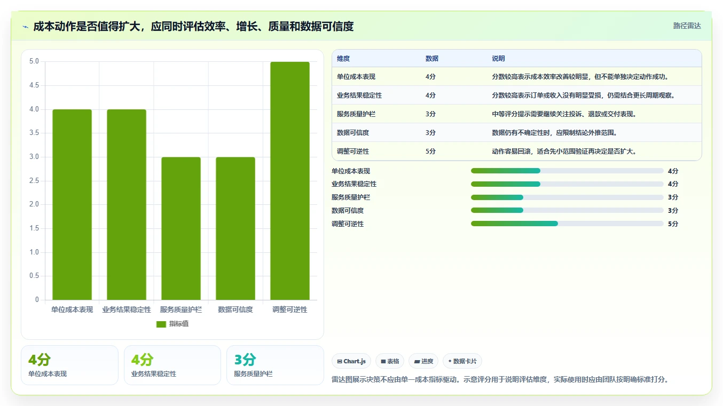Image resolution: width=723 pixels, height=406 pixels.
Task: Click the description starting 中等评分提示
Action: tap(564, 114)
